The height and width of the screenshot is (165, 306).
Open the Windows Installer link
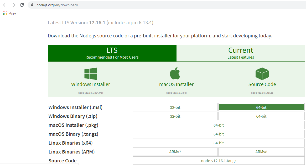pyautogui.click(x=91, y=84)
